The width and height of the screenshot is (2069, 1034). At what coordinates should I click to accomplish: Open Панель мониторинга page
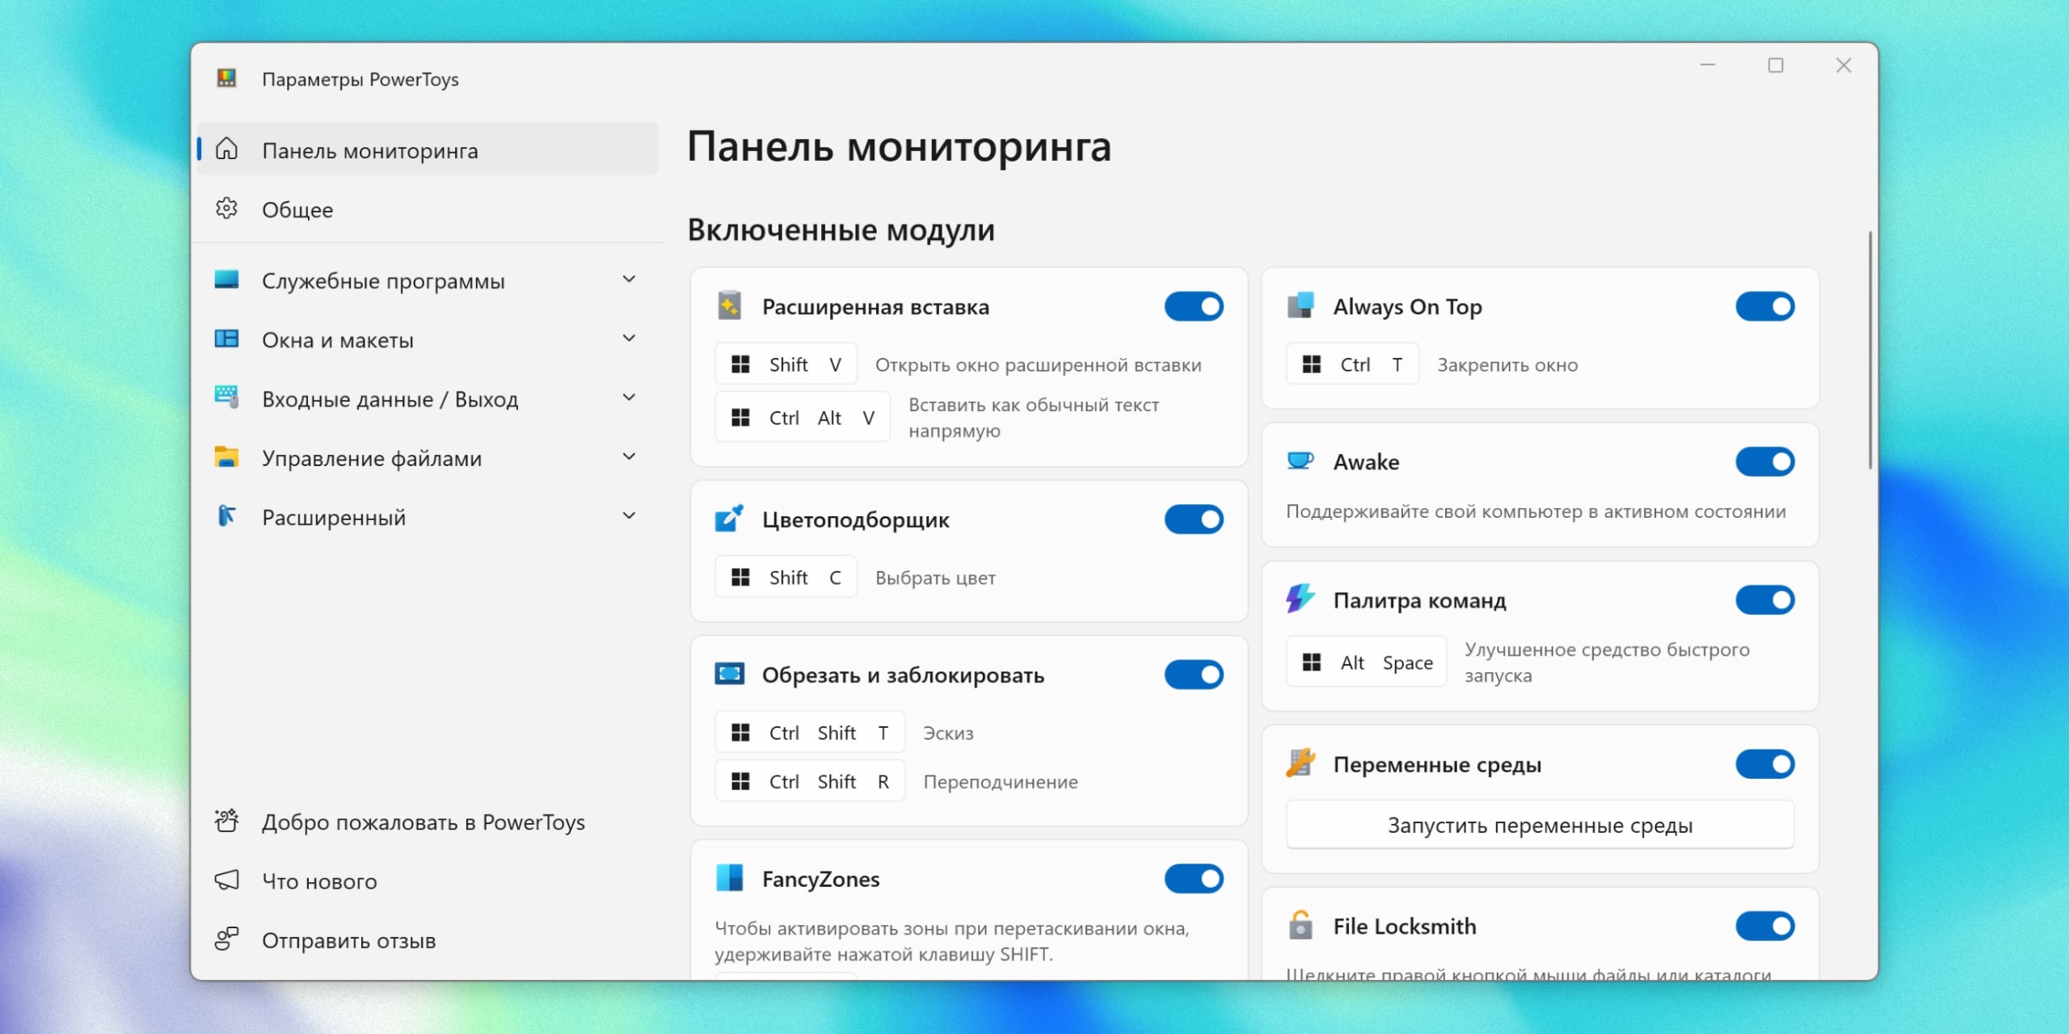coord(428,149)
